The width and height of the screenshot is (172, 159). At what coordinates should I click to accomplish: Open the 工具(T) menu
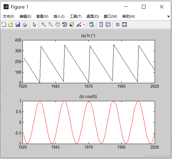click(75, 17)
